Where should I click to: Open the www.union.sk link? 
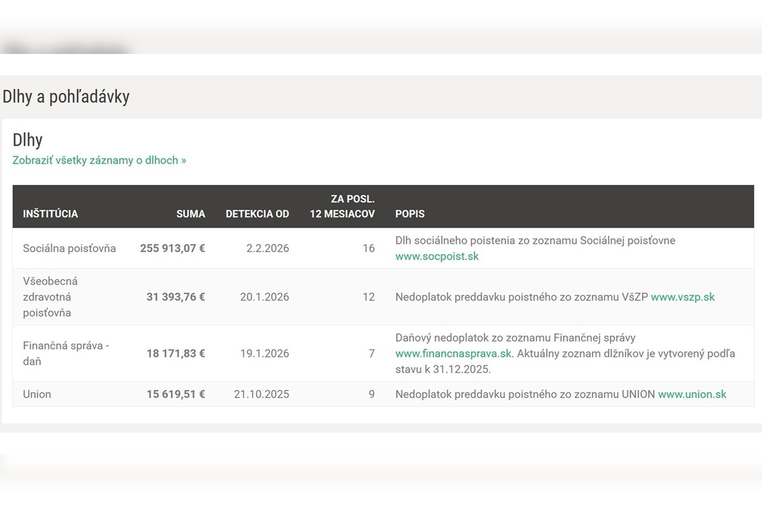(692, 394)
